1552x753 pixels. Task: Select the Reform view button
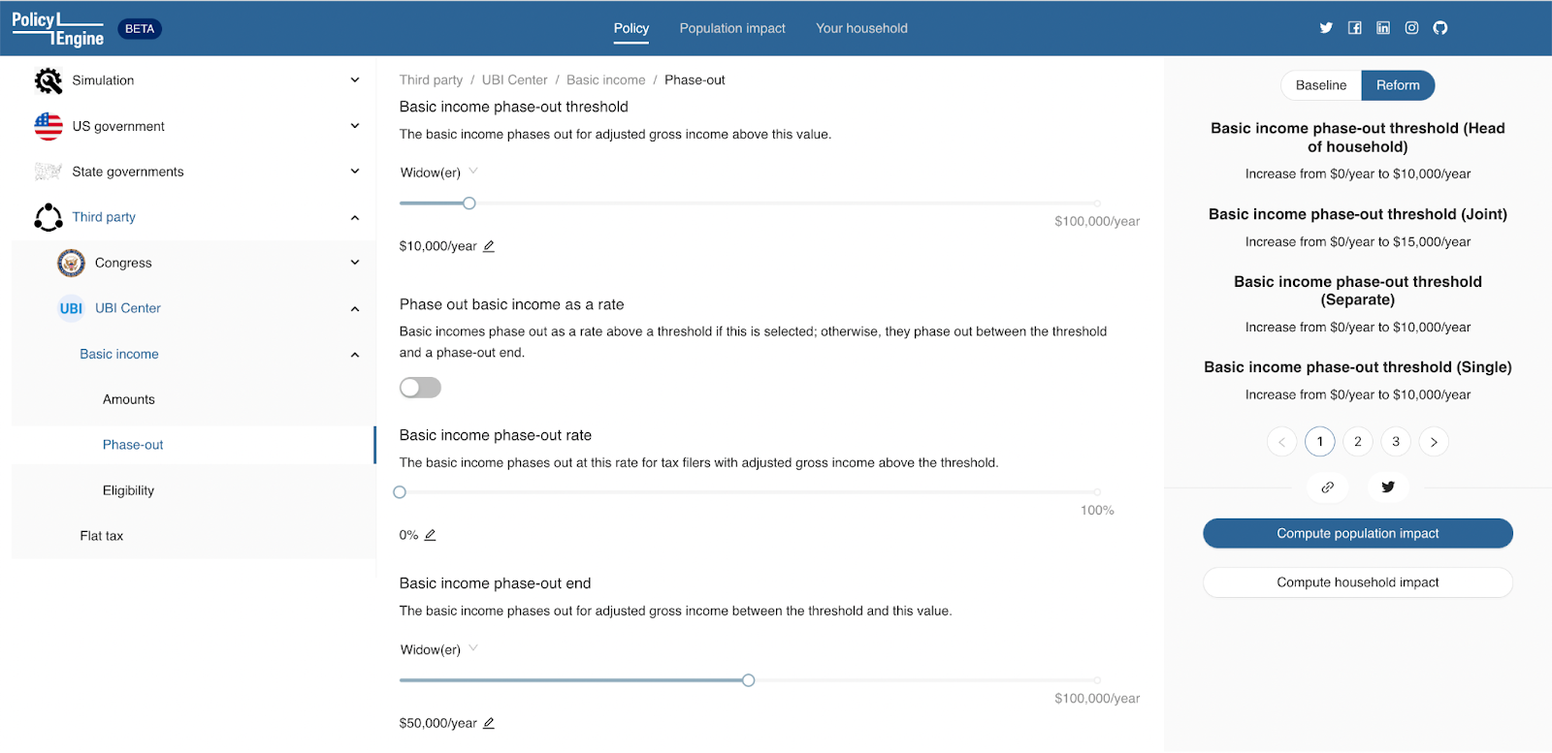[x=1398, y=85]
